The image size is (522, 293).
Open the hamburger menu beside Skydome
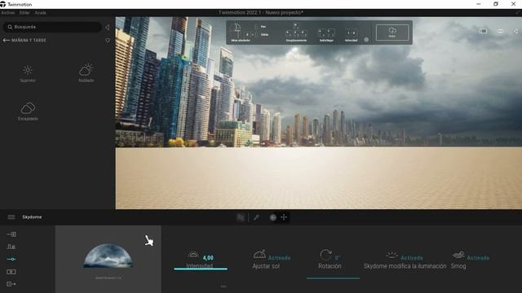click(x=11, y=217)
